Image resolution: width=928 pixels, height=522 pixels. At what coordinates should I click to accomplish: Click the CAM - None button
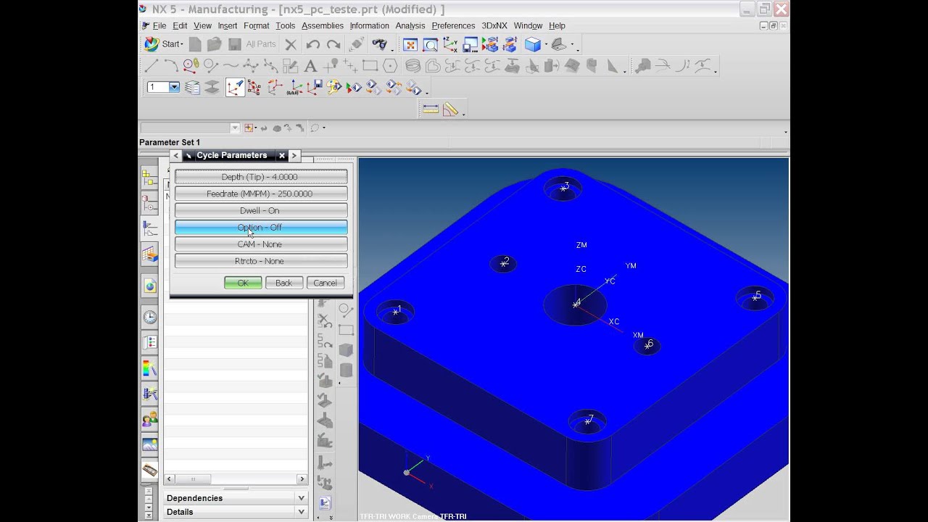(x=261, y=244)
